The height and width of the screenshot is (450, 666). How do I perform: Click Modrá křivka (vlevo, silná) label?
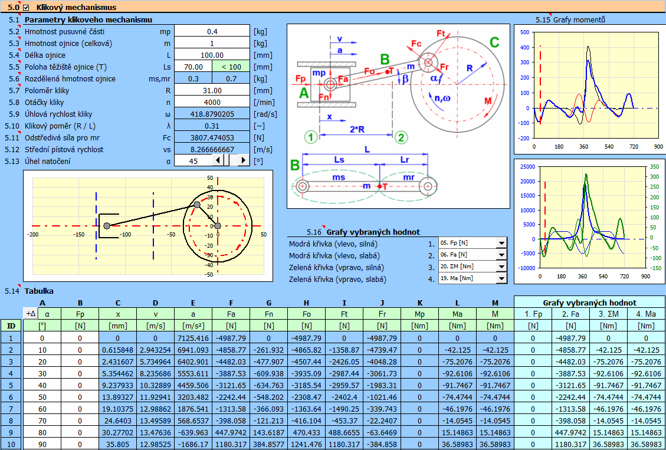(x=333, y=244)
